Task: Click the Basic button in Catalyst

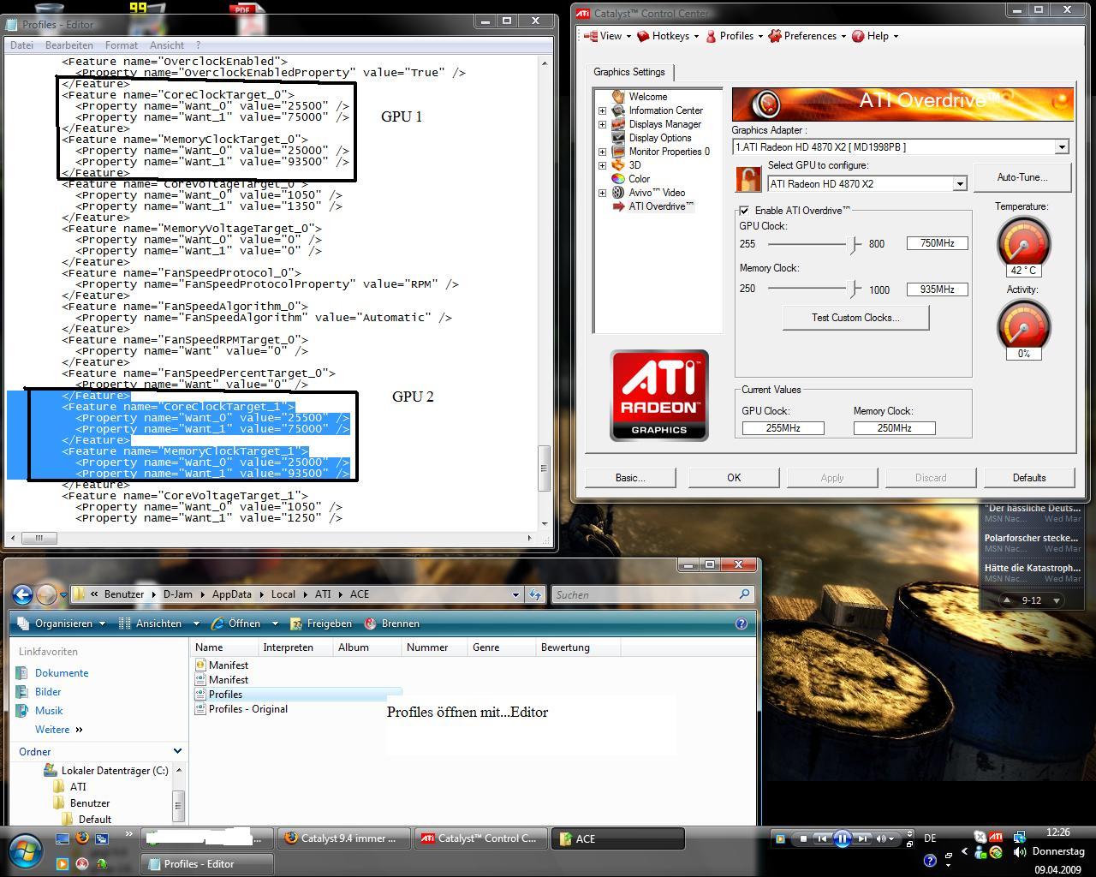Action: pyautogui.click(x=630, y=478)
